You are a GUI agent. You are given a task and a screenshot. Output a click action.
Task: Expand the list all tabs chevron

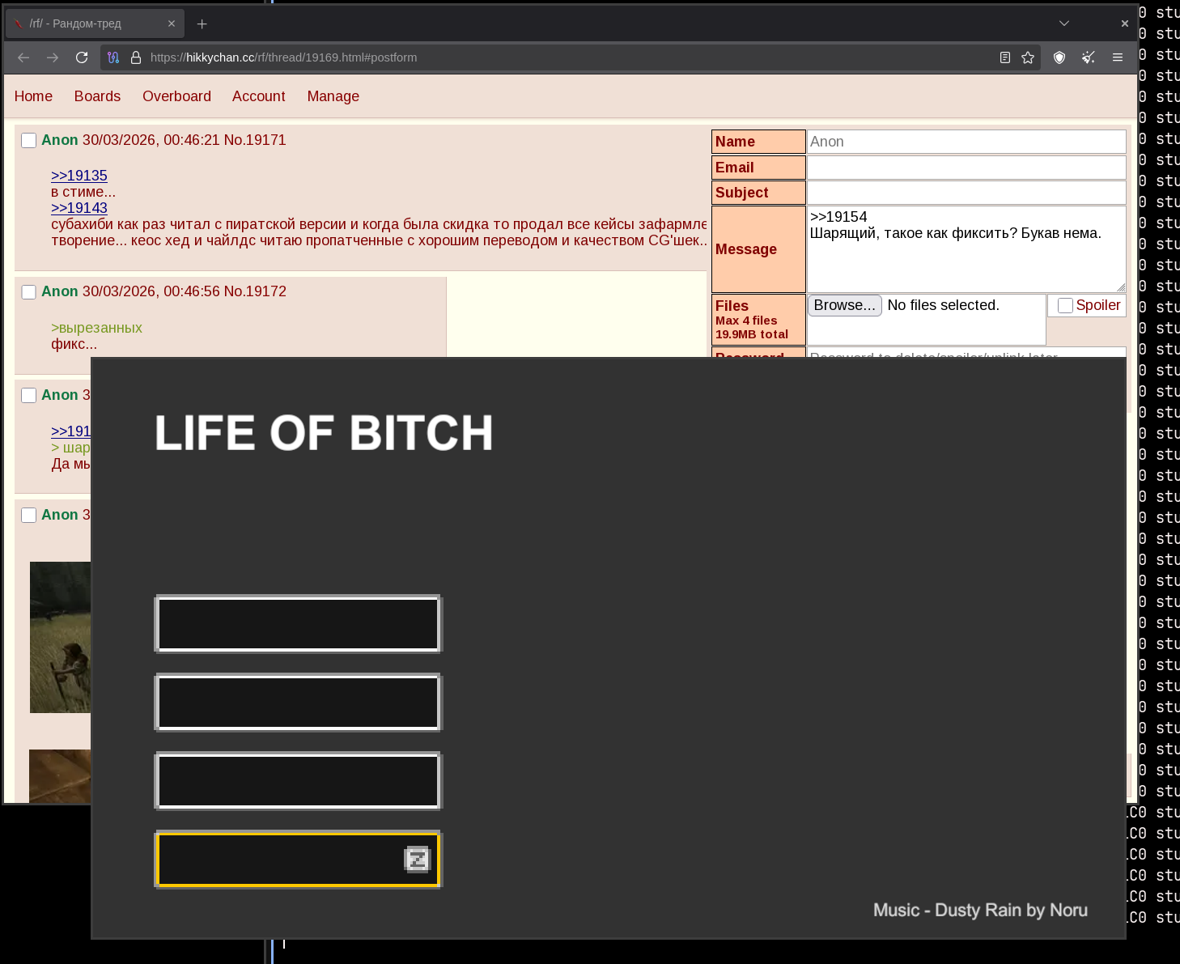click(x=1064, y=23)
